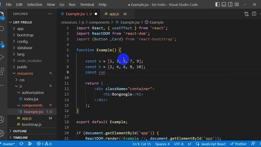Expand the css folder
The width and height of the screenshot is (261, 147).
pyautogui.click(x=22, y=80)
